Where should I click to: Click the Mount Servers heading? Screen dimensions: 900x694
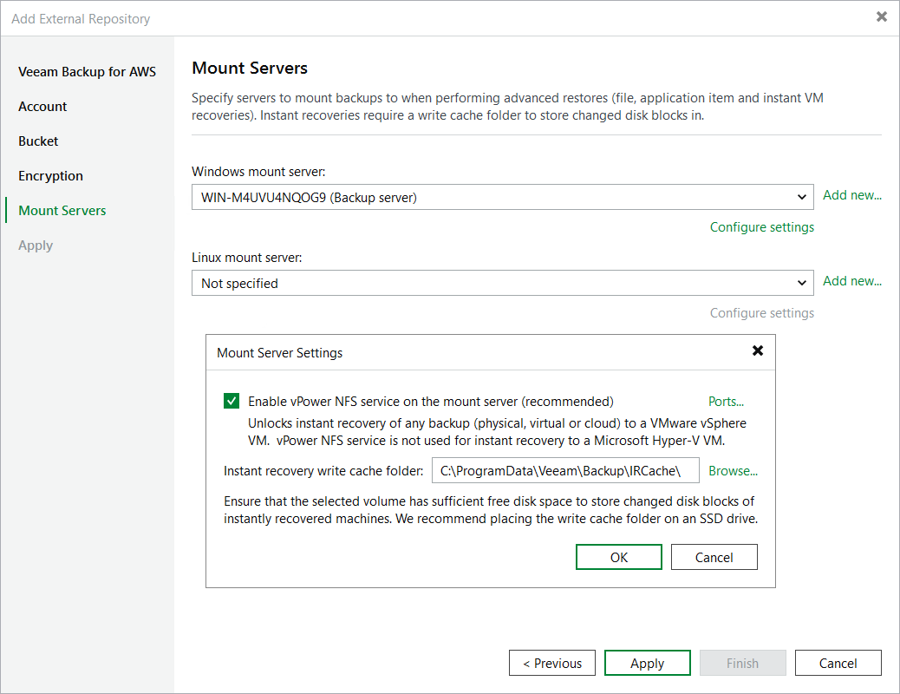pos(250,68)
